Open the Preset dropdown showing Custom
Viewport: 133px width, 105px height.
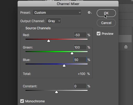[57, 12]
